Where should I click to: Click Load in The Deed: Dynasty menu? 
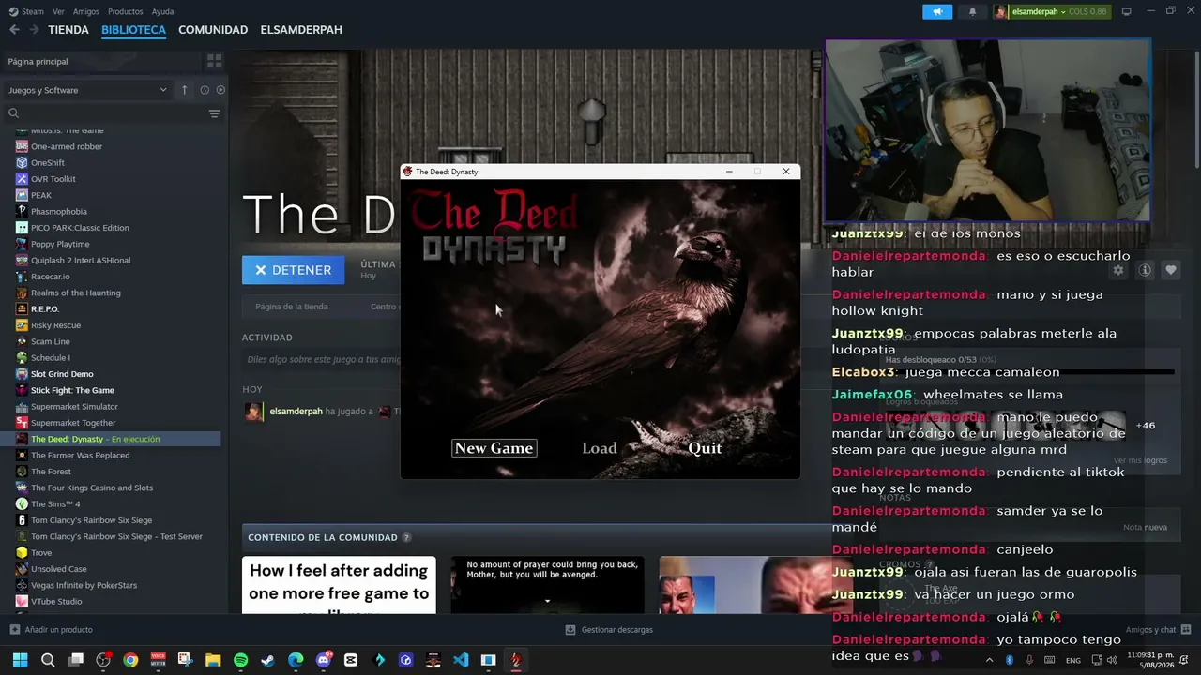tap(600, 448)
